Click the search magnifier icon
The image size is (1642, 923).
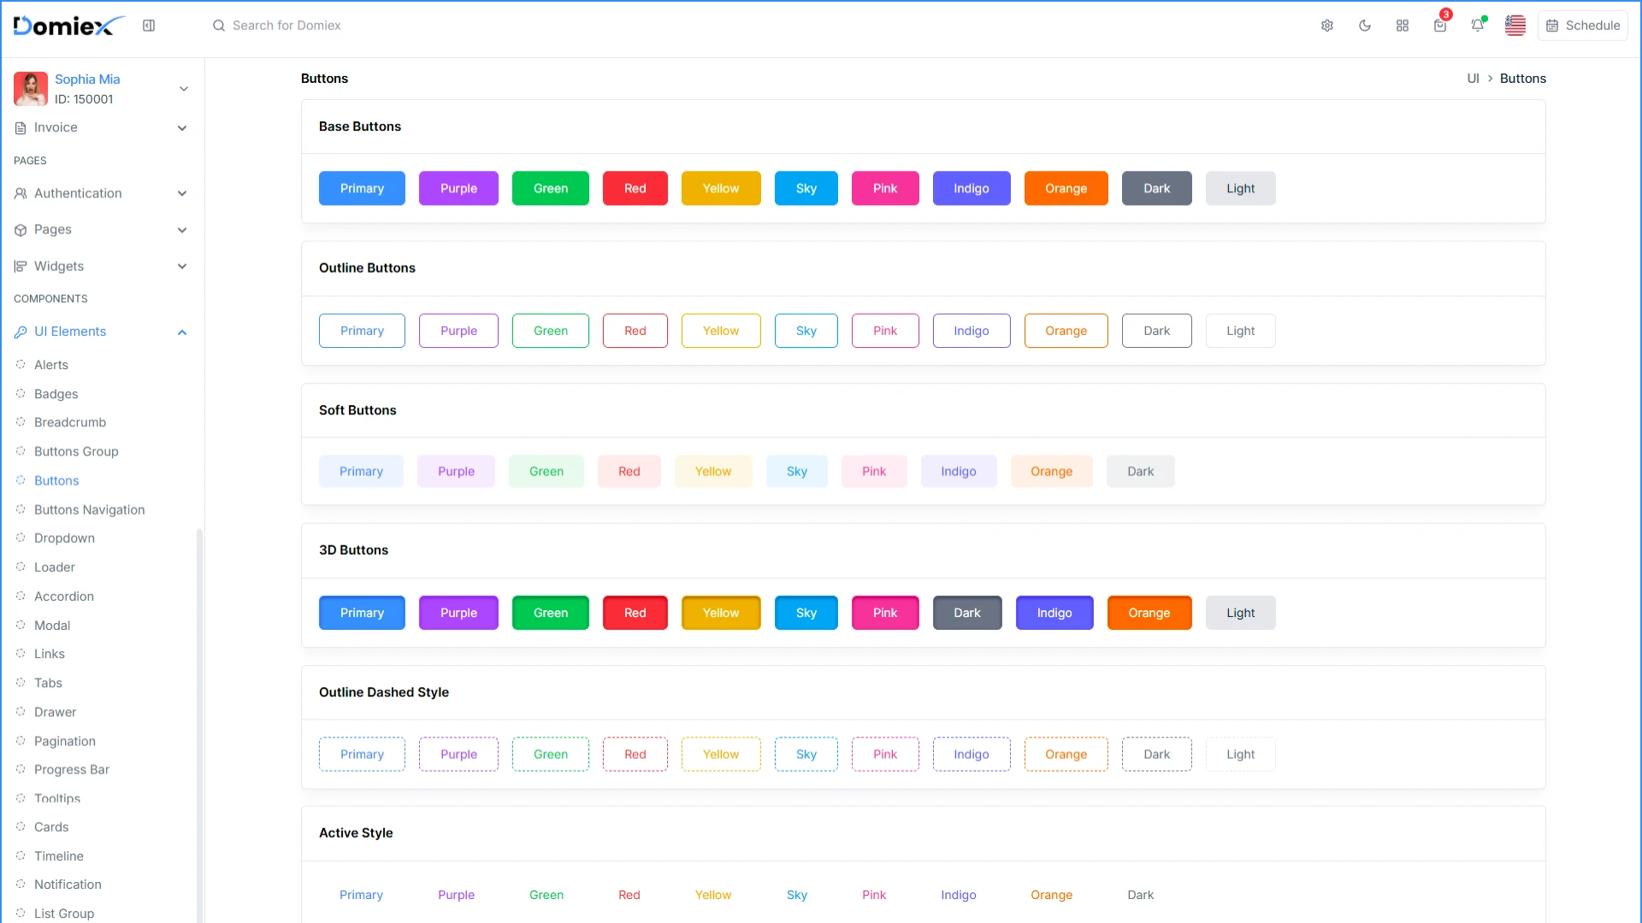tap(219, 26)
